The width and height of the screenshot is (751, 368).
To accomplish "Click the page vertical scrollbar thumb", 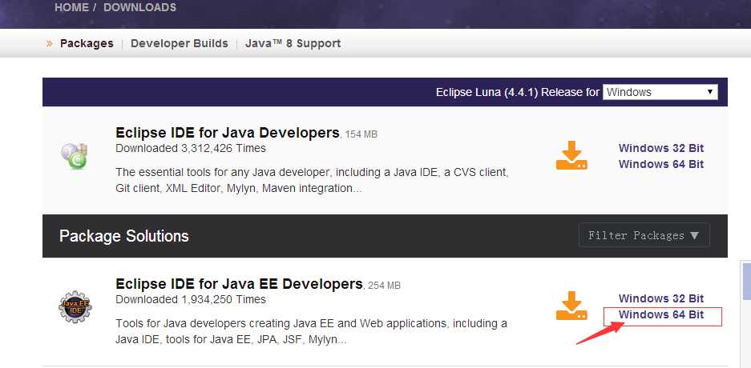I will [747, 281].
